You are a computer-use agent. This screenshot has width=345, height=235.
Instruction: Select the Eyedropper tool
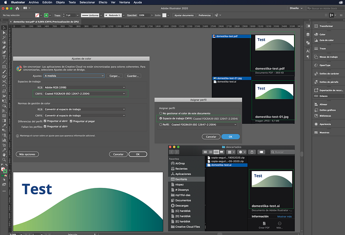click(4, 125)
